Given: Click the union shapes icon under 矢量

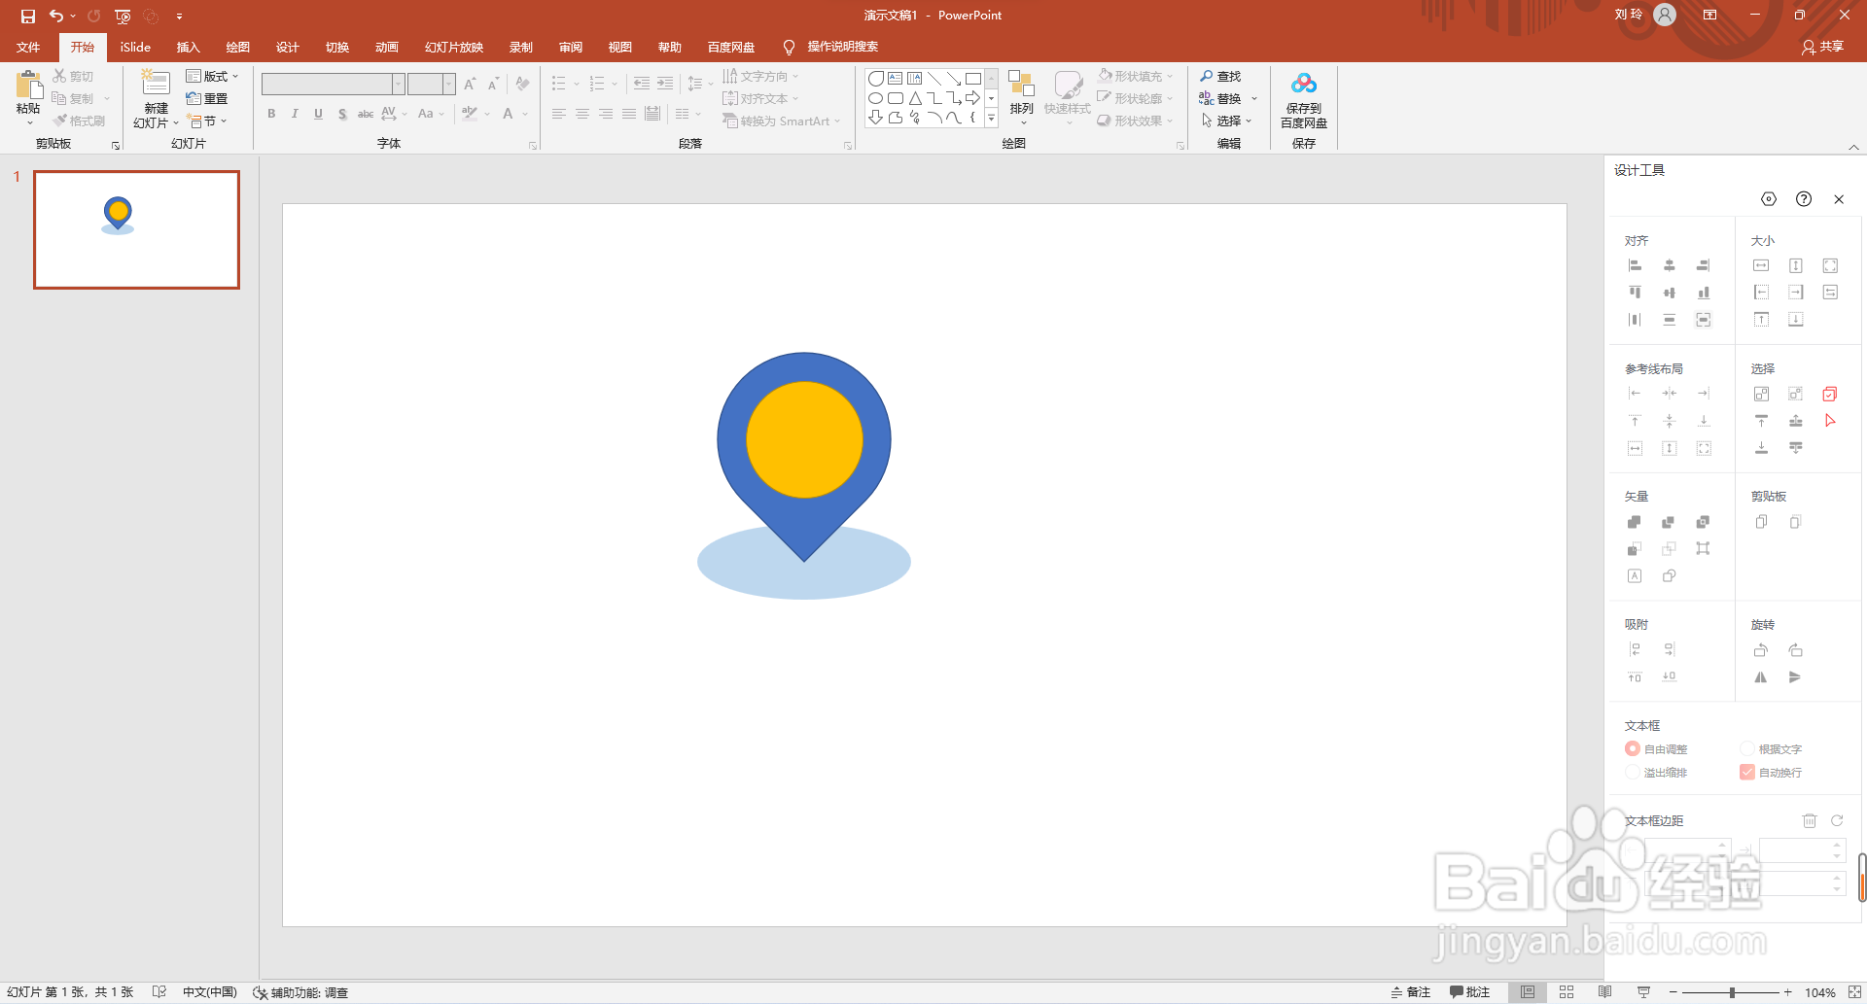Looking at the screenshot, I should 1635,522.
